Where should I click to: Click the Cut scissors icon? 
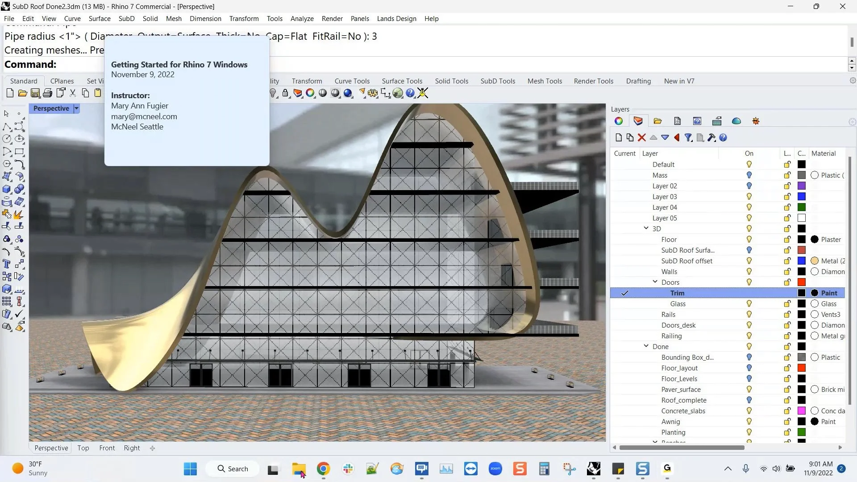(x=73, y=93)
